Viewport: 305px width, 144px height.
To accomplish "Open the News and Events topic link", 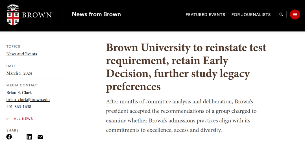I will coord(22,54).
